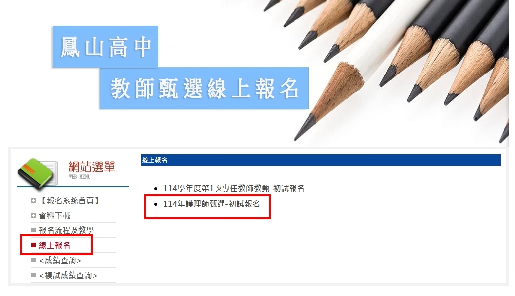Open the <複試成績查詢> menu entry

(68, 275)
